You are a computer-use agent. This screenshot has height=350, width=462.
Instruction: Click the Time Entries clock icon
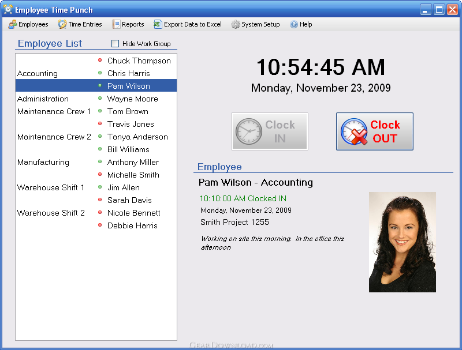pyautogui.click(x=62, y=24)
